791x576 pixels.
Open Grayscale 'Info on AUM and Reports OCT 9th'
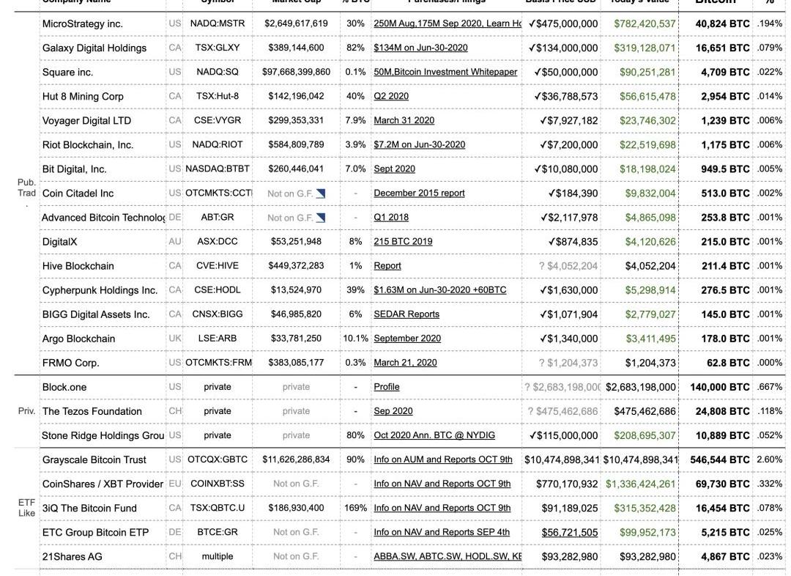443,460
